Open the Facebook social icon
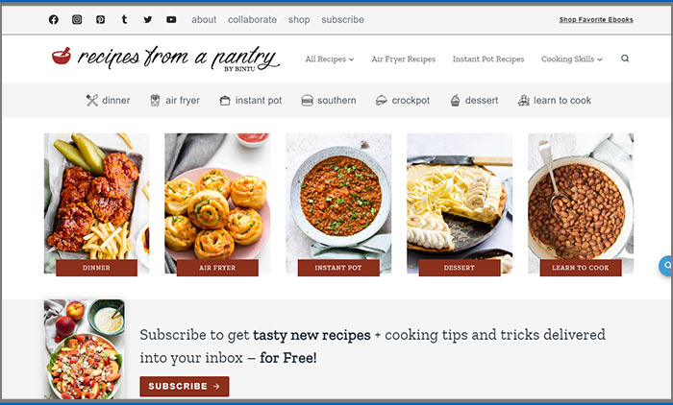 (x=53, y=20)
